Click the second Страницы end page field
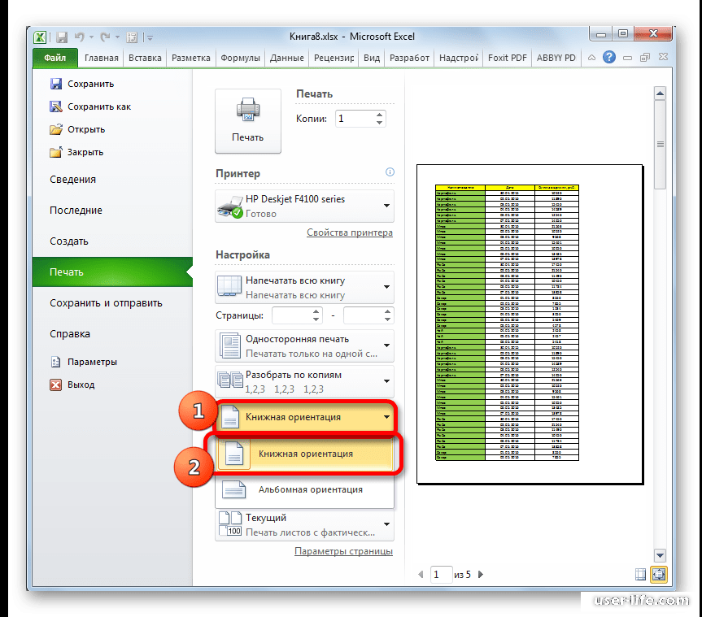 pyautogui.click(x=364, y=315)
